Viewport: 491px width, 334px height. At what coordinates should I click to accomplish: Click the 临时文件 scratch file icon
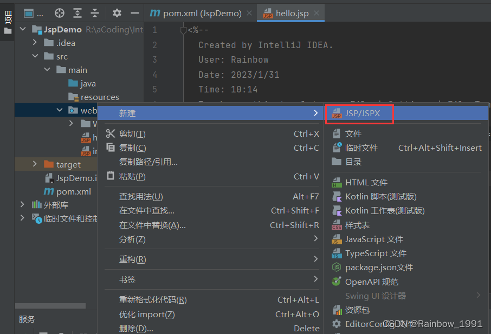click(337, 148)
